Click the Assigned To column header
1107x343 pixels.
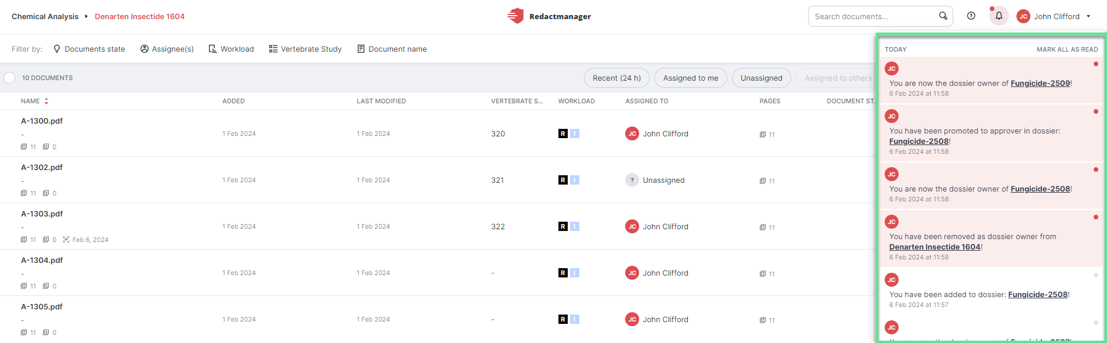click(647, 101)
